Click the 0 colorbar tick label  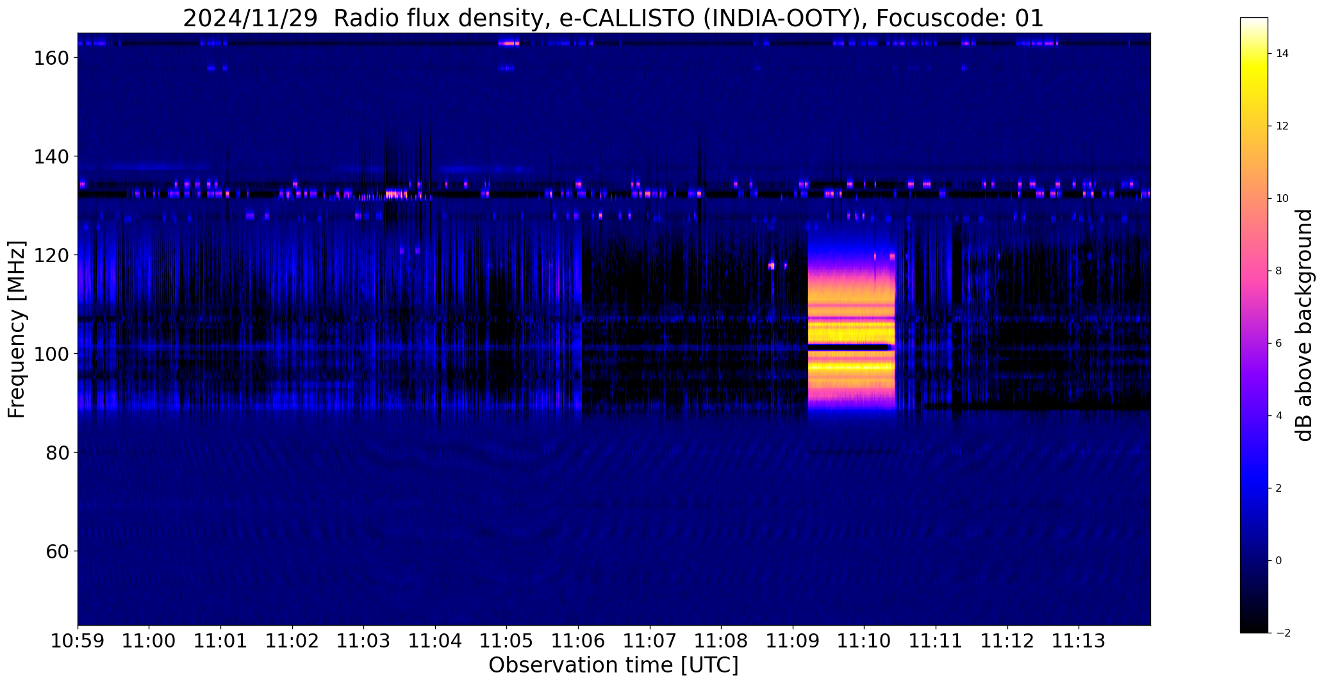click(1279, 561)
